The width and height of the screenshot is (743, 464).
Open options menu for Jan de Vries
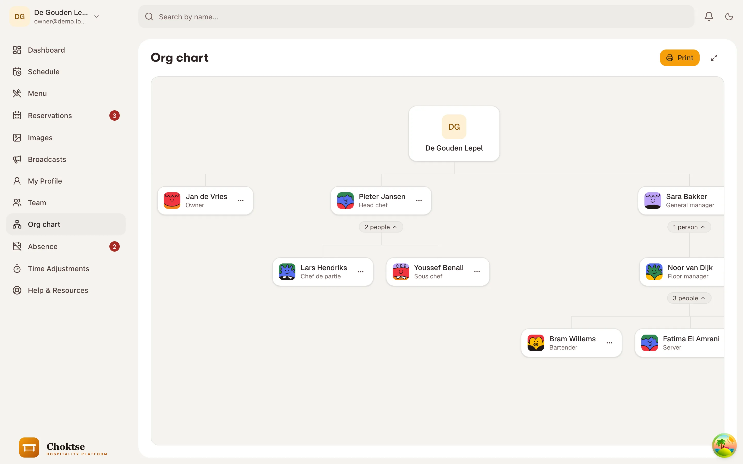tap(241, 200)
